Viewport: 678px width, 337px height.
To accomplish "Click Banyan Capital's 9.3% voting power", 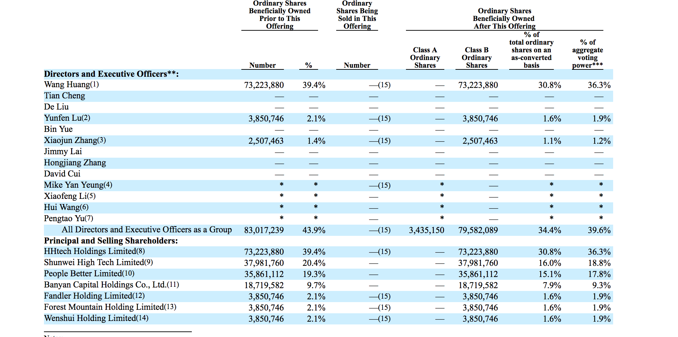I will (601, 285).
